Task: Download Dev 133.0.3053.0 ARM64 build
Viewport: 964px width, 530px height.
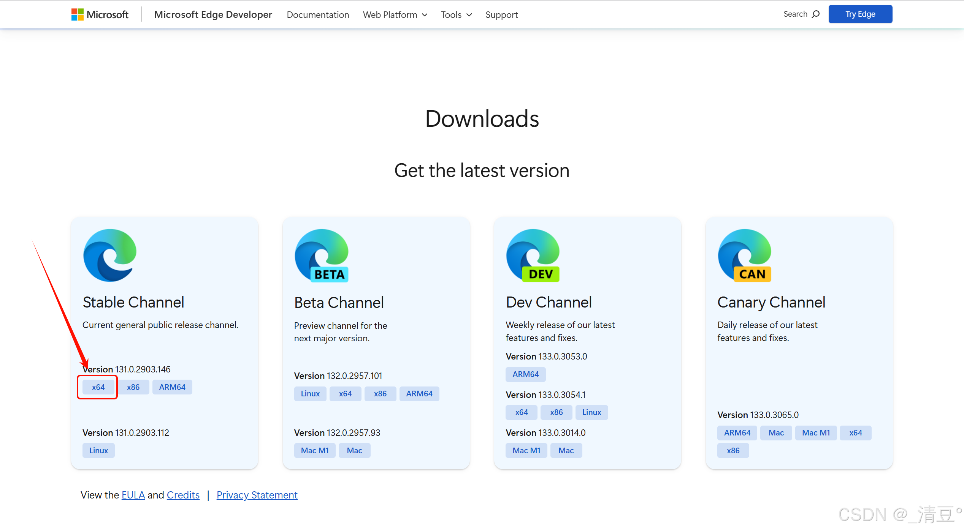Action: 525,374
